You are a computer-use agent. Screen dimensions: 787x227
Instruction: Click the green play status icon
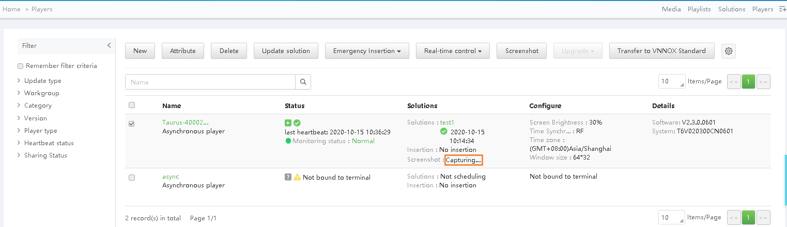coord(288,123)
